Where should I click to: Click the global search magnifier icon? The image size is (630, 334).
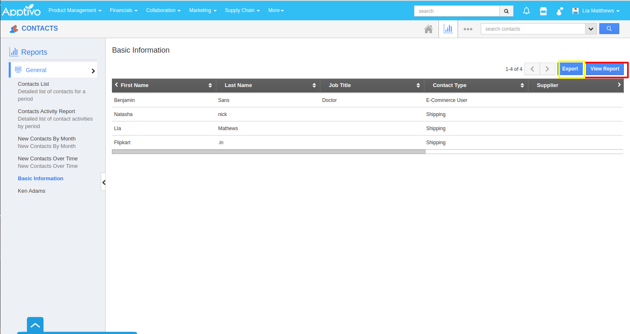(506, 11)
